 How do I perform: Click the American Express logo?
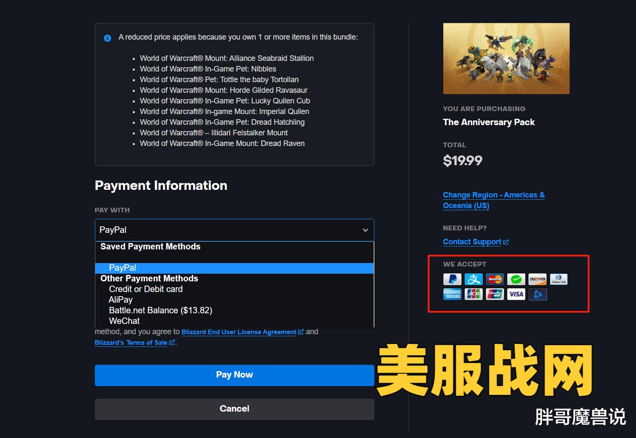(x=452, y=294)
